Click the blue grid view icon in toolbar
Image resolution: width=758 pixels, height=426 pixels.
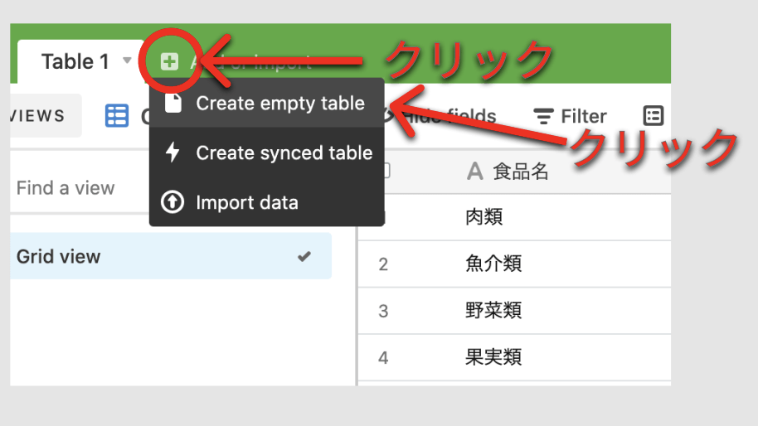click(117, 116)
